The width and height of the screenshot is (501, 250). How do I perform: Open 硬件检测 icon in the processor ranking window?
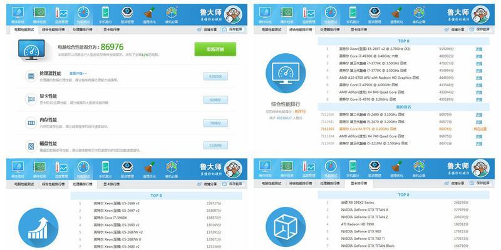[x=39, y=169]
